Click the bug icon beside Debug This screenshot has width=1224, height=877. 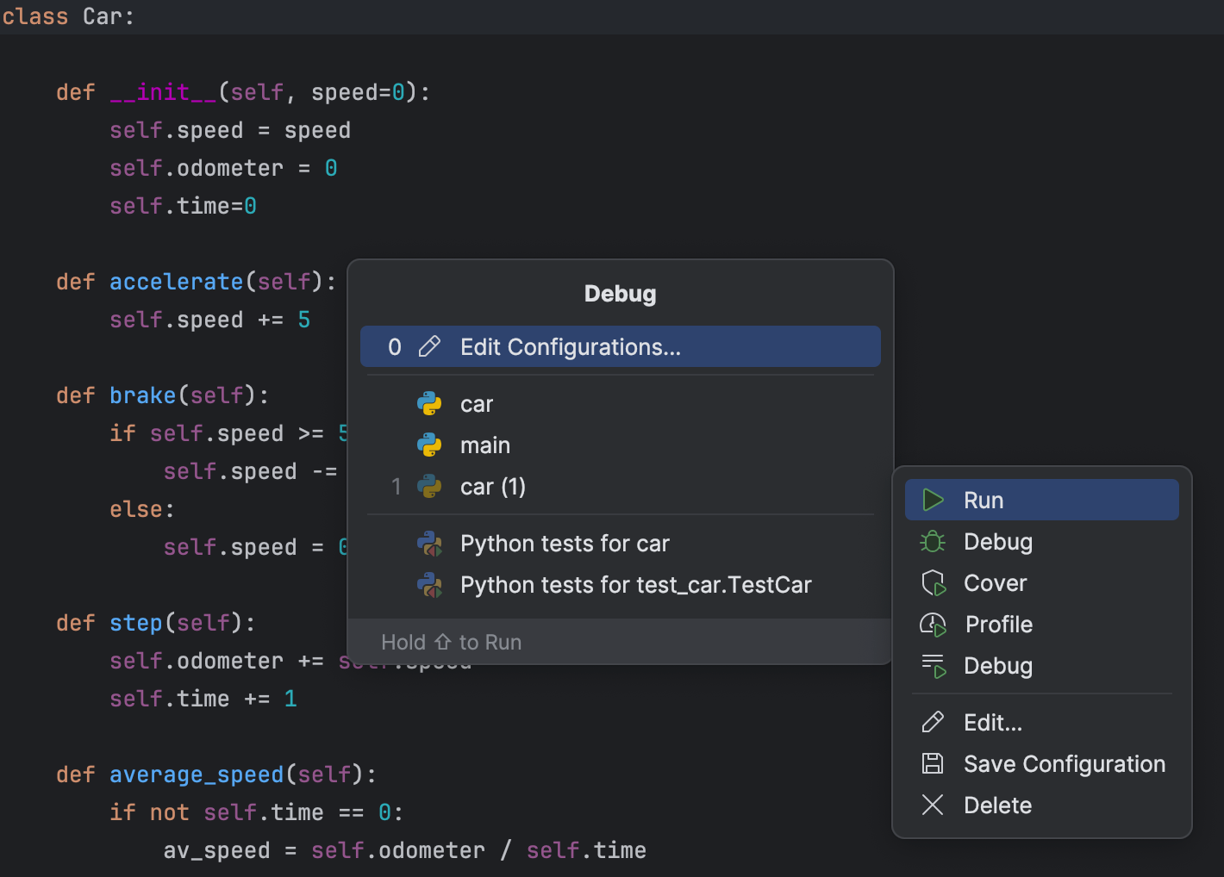(x=934, y=541)
